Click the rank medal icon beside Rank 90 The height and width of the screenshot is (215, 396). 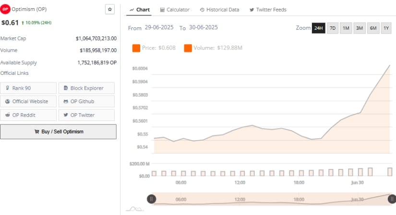pyautogui.click(x=8, y=88)
